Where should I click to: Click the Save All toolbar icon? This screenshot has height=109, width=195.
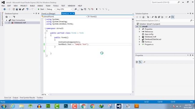pos(23,9)
